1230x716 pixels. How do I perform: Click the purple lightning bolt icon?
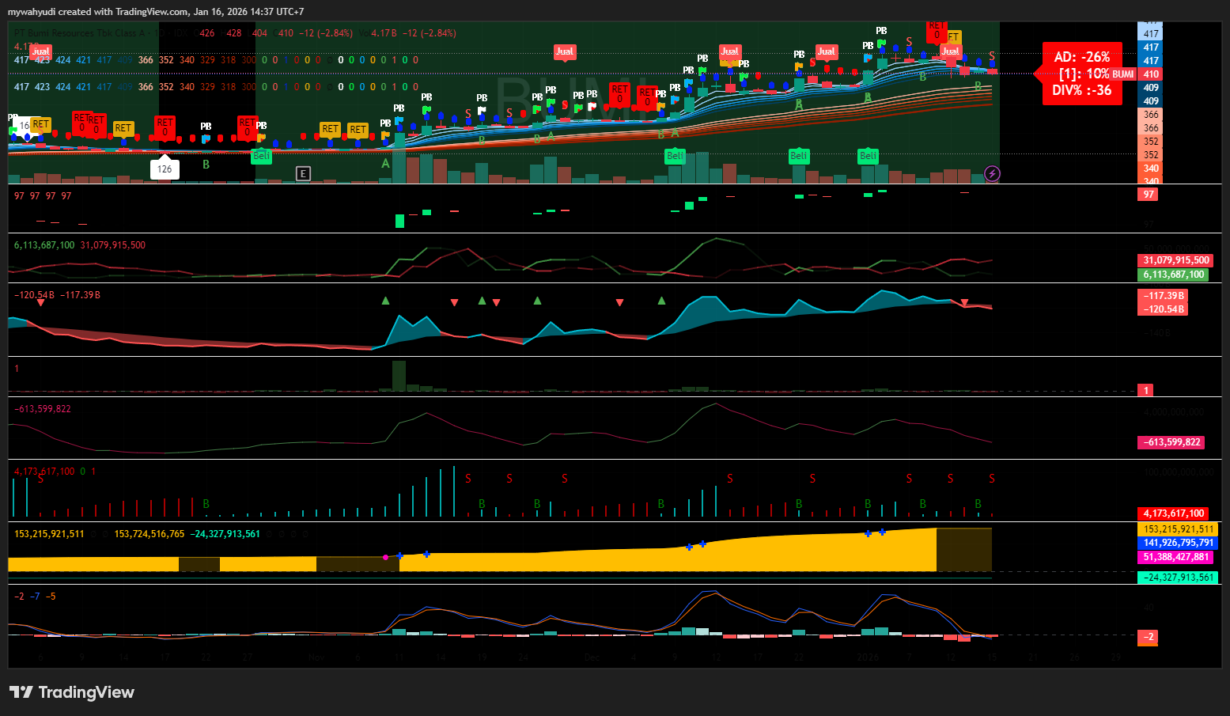coord(992,173)
